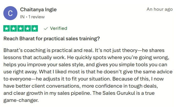Click the 'An hour ago' timestamp
Image resolution: width=177 pixels, height=107 pixels.
tap(160, 9)
